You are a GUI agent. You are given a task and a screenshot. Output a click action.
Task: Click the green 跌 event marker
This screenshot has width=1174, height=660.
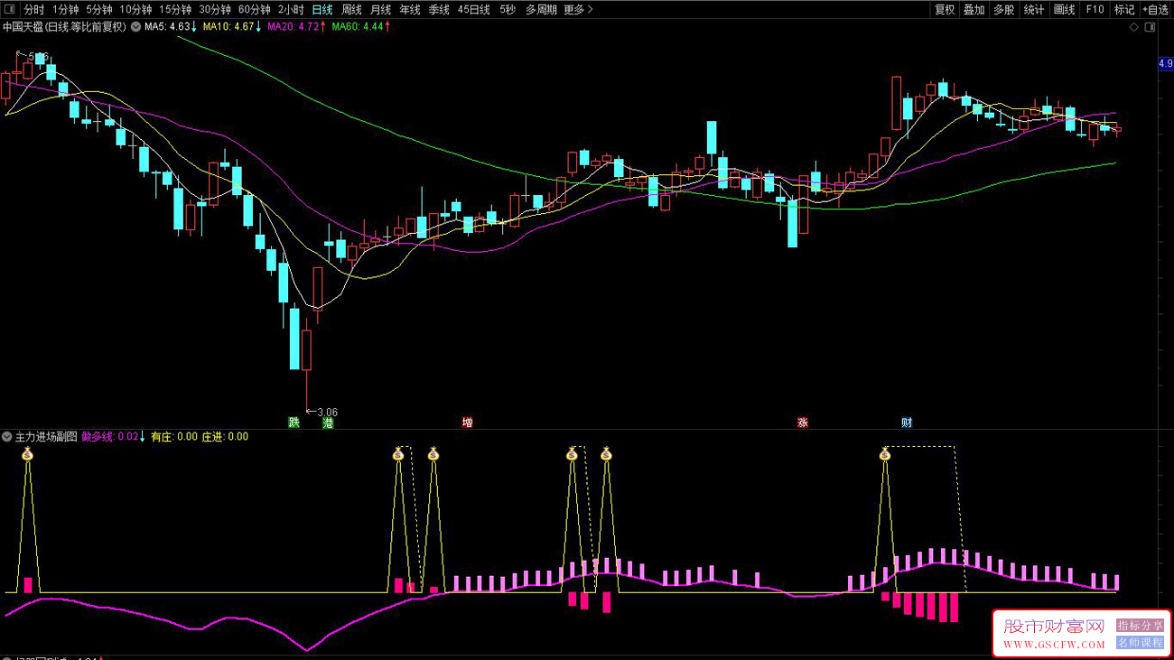tap(293, 423)
